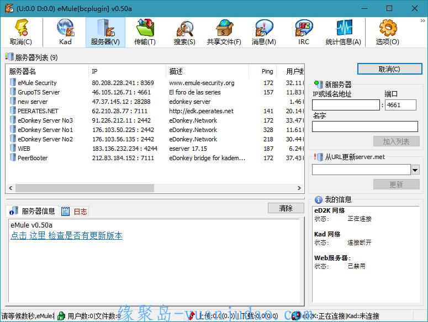Click the scrollbar right arrow
Viewport: 428px width, 322px height.
pyautogui.click(x=299, y=188)
